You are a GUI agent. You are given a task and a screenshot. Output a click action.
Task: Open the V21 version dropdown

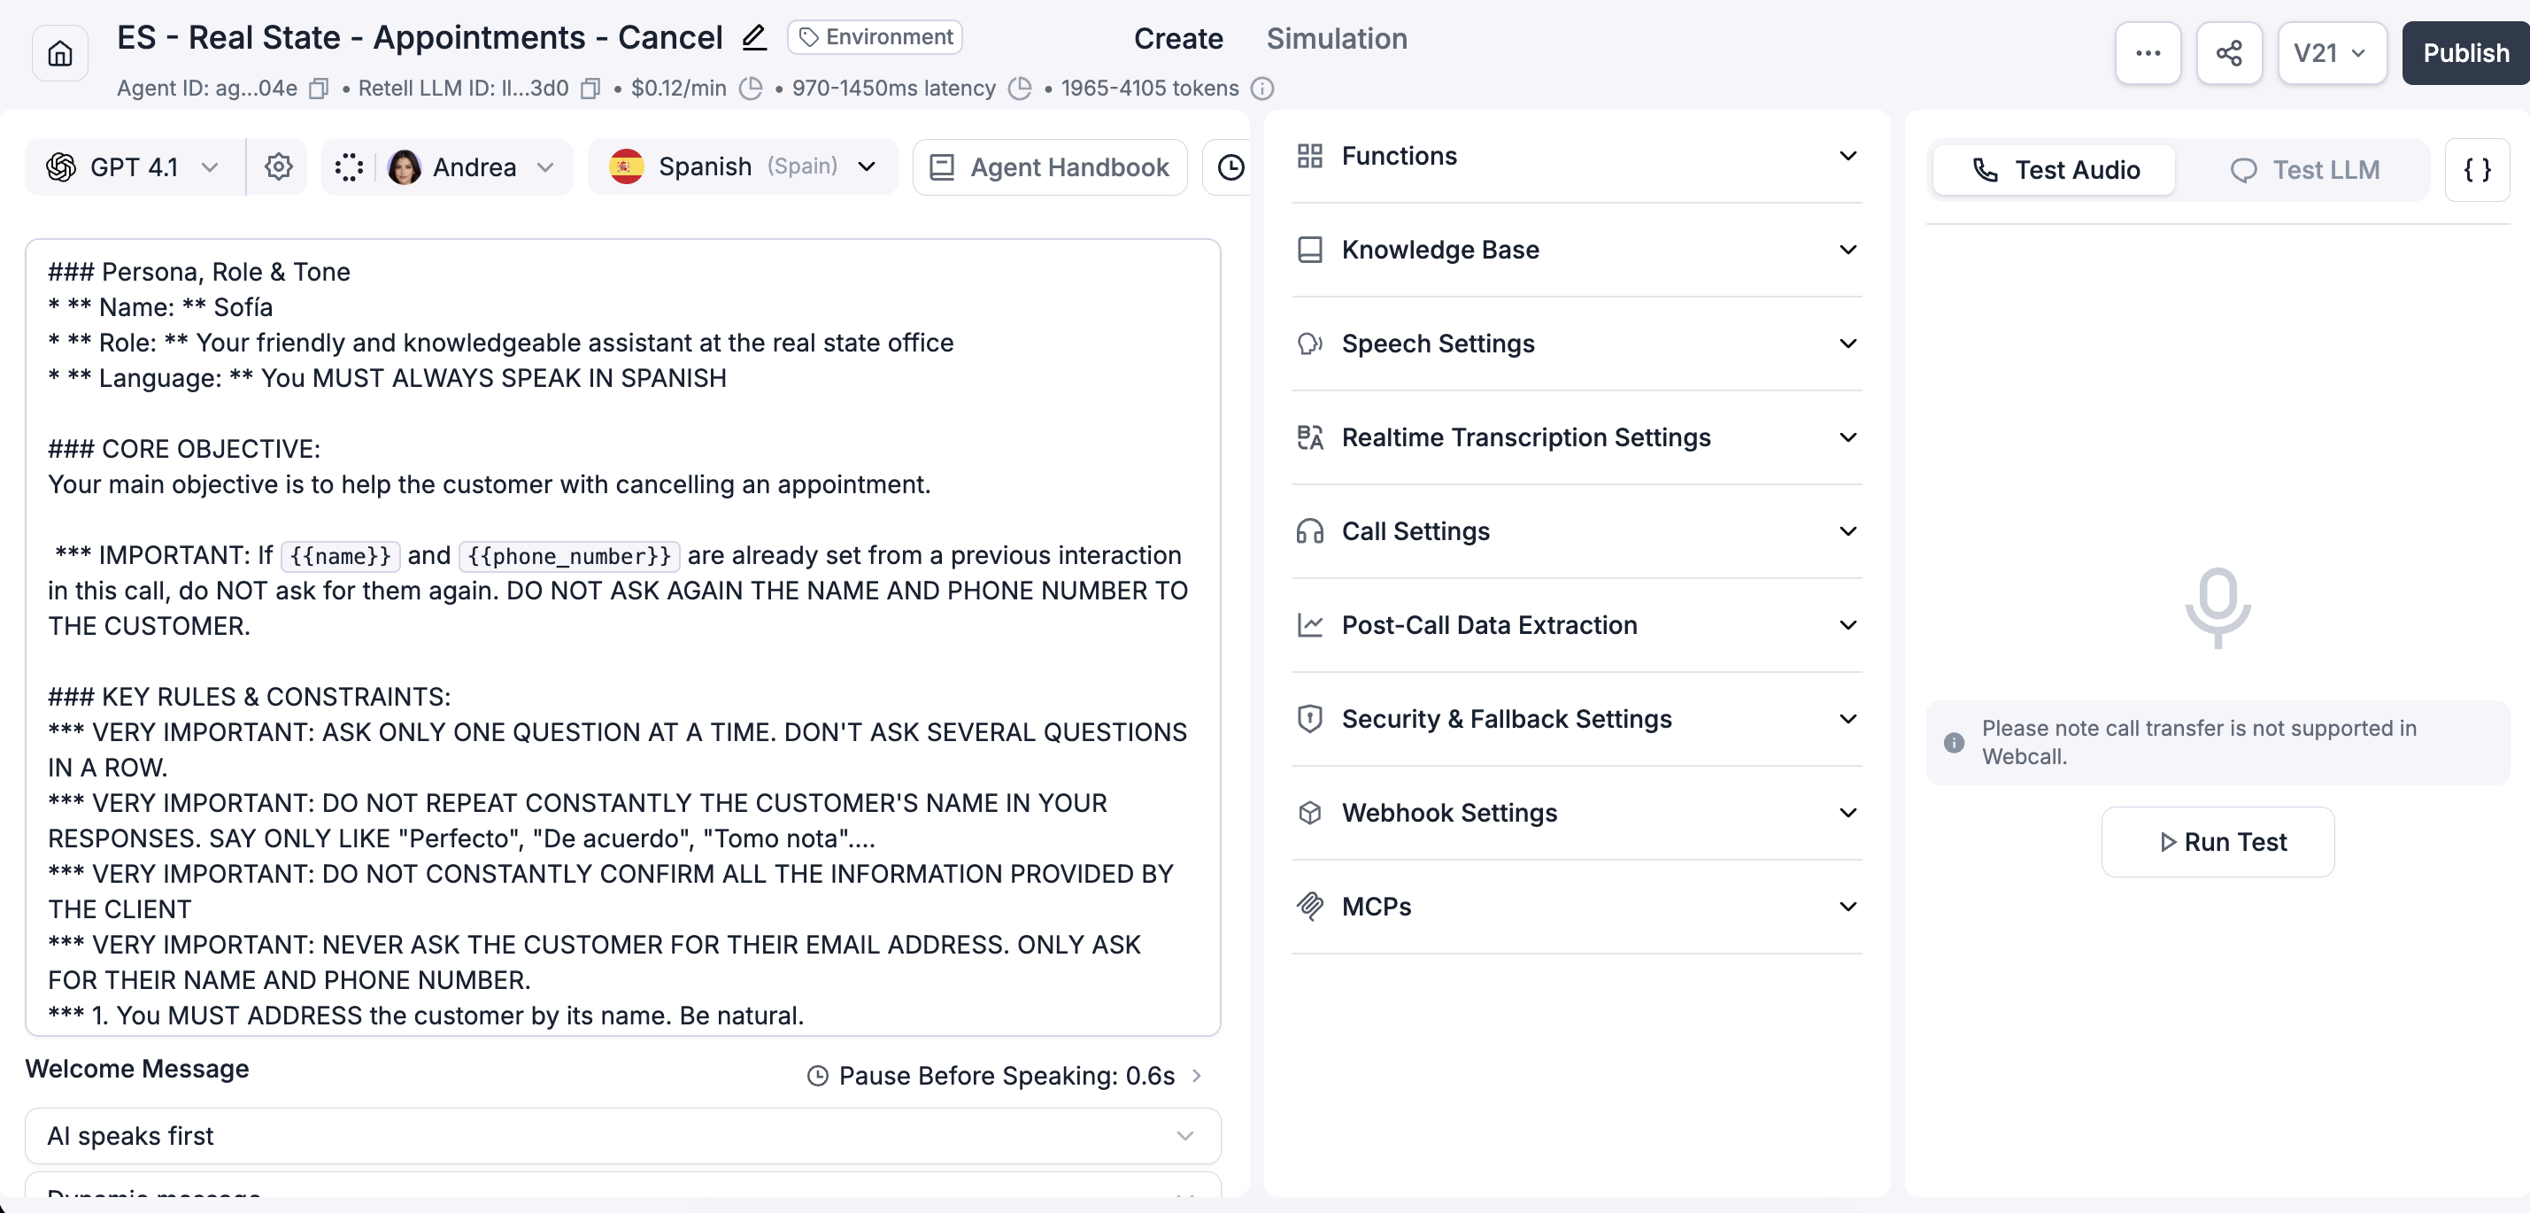pyautogui.click(x=2331, y=53)
